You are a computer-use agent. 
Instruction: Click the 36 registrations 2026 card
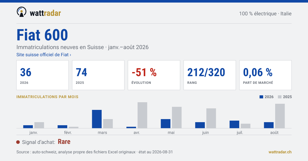(x=42, y=75)
